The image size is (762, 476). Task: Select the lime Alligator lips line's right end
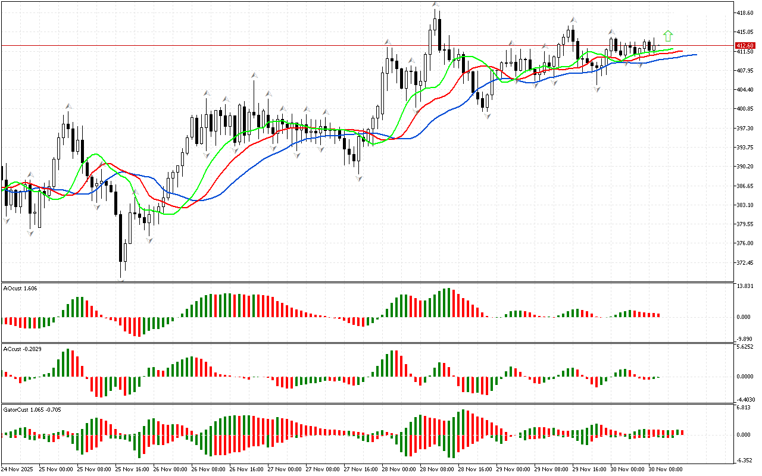click(672, 49)
